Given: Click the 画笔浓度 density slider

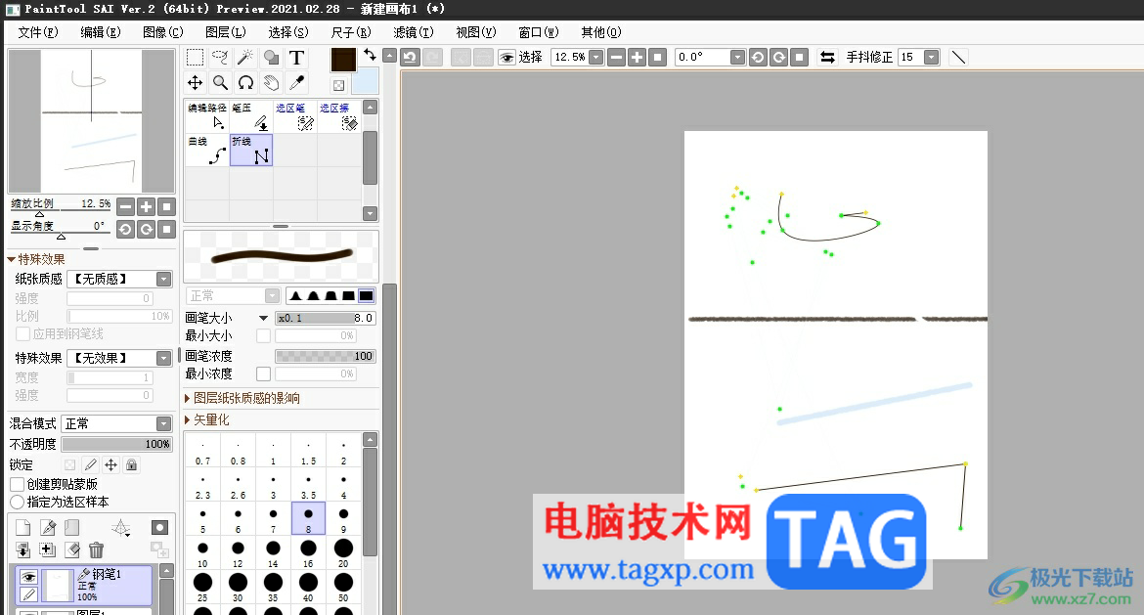Looking at the screenshot, I should [325, 356].
